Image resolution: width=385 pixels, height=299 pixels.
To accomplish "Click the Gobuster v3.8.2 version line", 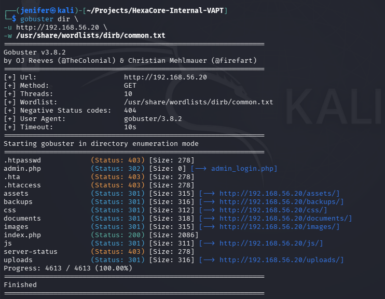I will point(35,52).
